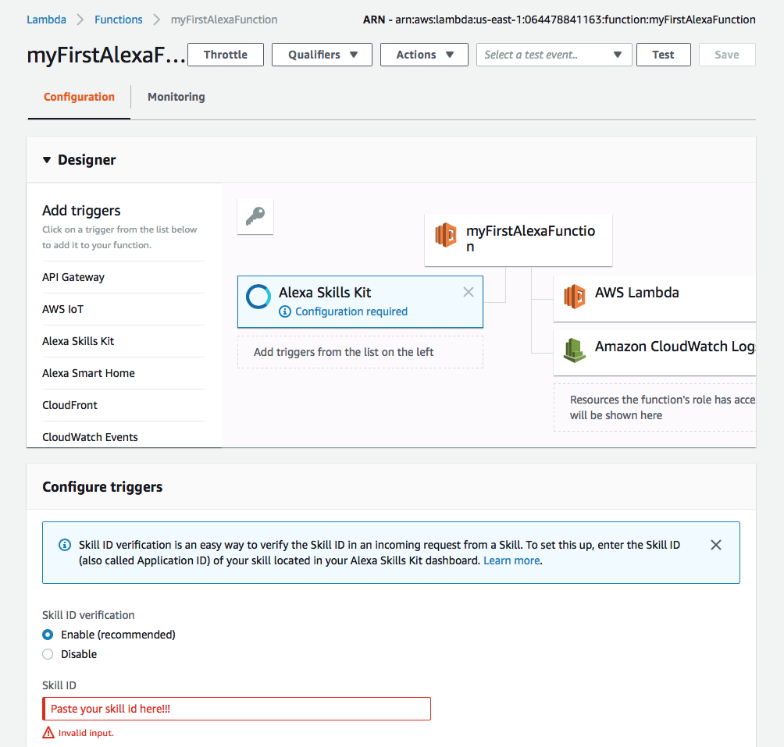This screenshot has height=747, width=784.
Task: Open the Learn more link
Action: pos(511,560)
